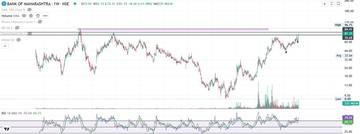Open Volume indicator settings hexagon icon
360x134 pixels.
[x=31, y=16]
